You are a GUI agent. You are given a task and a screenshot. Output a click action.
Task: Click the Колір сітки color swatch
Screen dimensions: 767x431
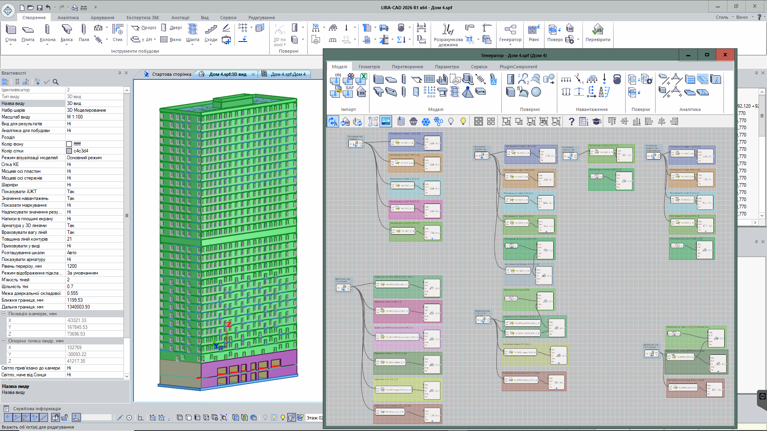pos(69,151)
